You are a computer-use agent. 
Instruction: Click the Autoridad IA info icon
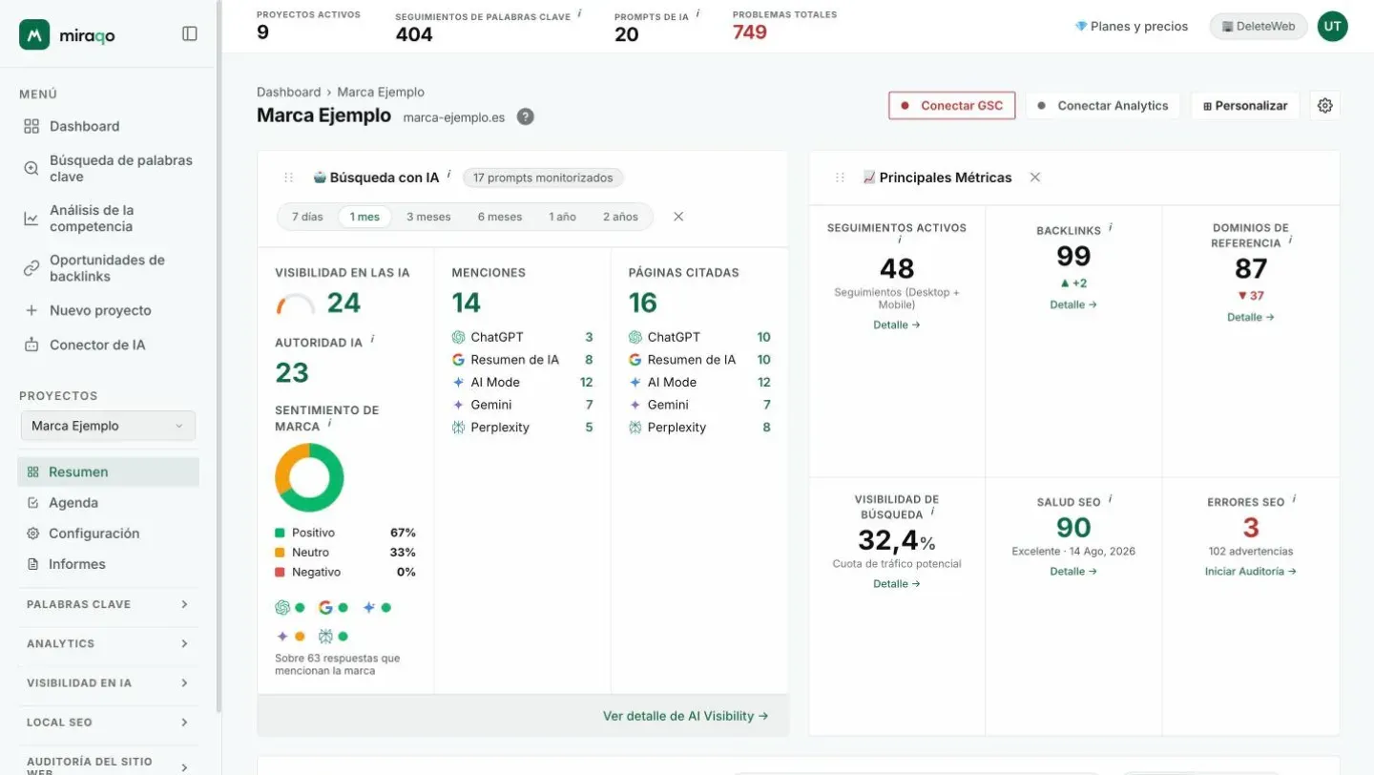click(x=372, y=338)
